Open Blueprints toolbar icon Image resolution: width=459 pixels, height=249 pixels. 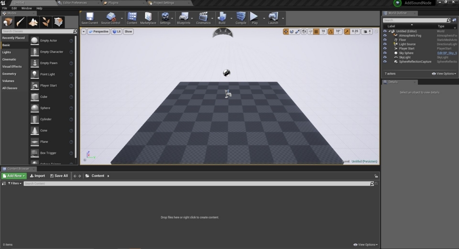[x=183, y=18]
